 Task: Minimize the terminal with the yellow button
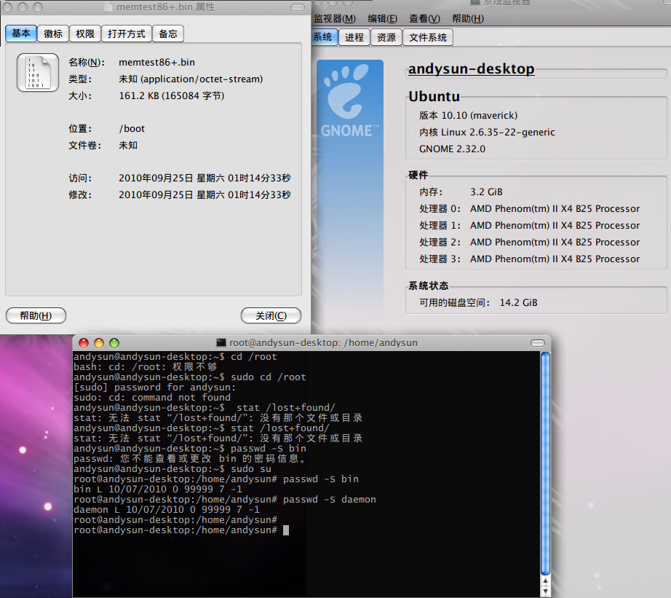click(x=99, y=342)
